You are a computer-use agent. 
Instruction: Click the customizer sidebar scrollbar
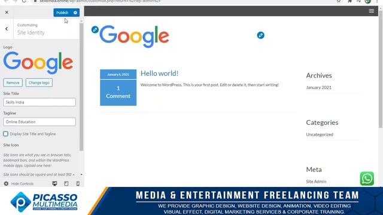[81, 87]
